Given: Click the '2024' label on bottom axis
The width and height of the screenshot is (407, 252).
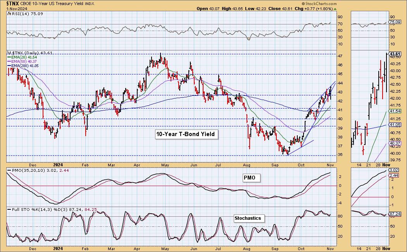Looking at the screenshot, I should [58, 249].
